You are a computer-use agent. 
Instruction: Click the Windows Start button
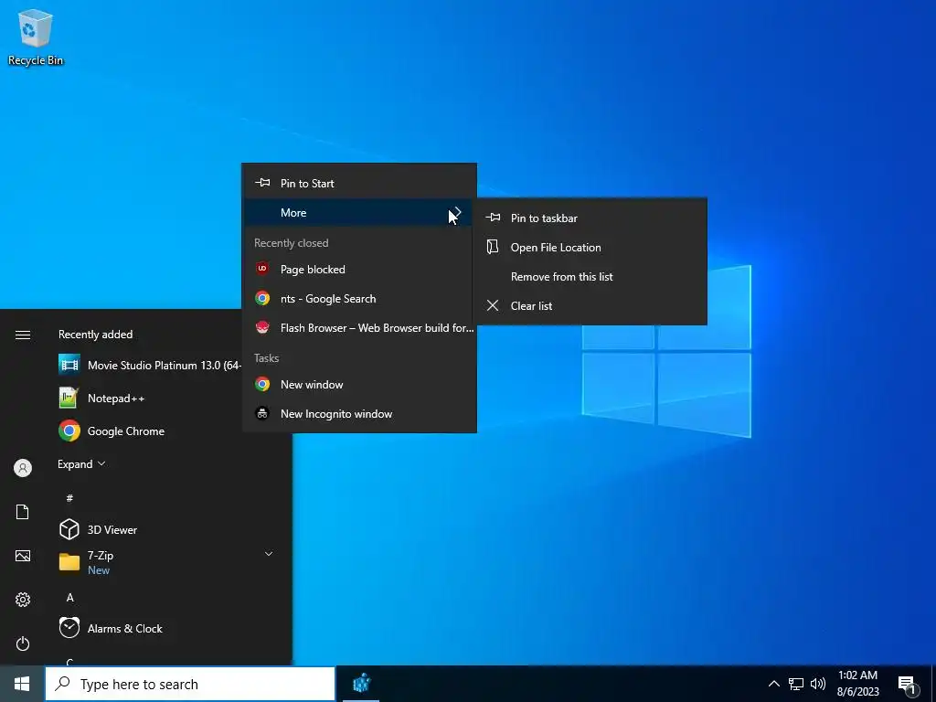point(22,684)
